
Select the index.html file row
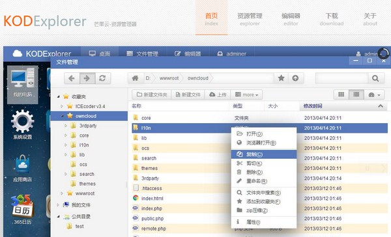(x=259, y=199)
